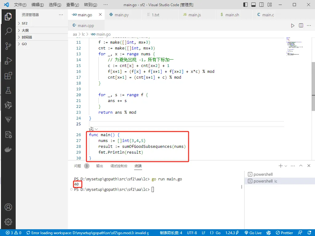Viewport: 315px width, 236px height.
Task: Toggle the bottom panel layout
Action: tap(253, 5)
